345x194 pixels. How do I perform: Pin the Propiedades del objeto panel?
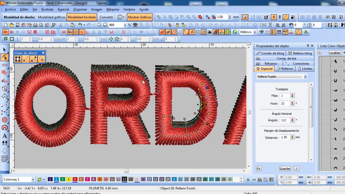coord(308,46)
